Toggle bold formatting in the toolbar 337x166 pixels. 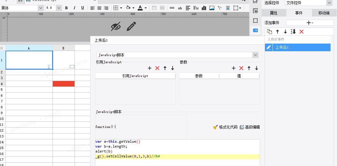tap(67, 8)
